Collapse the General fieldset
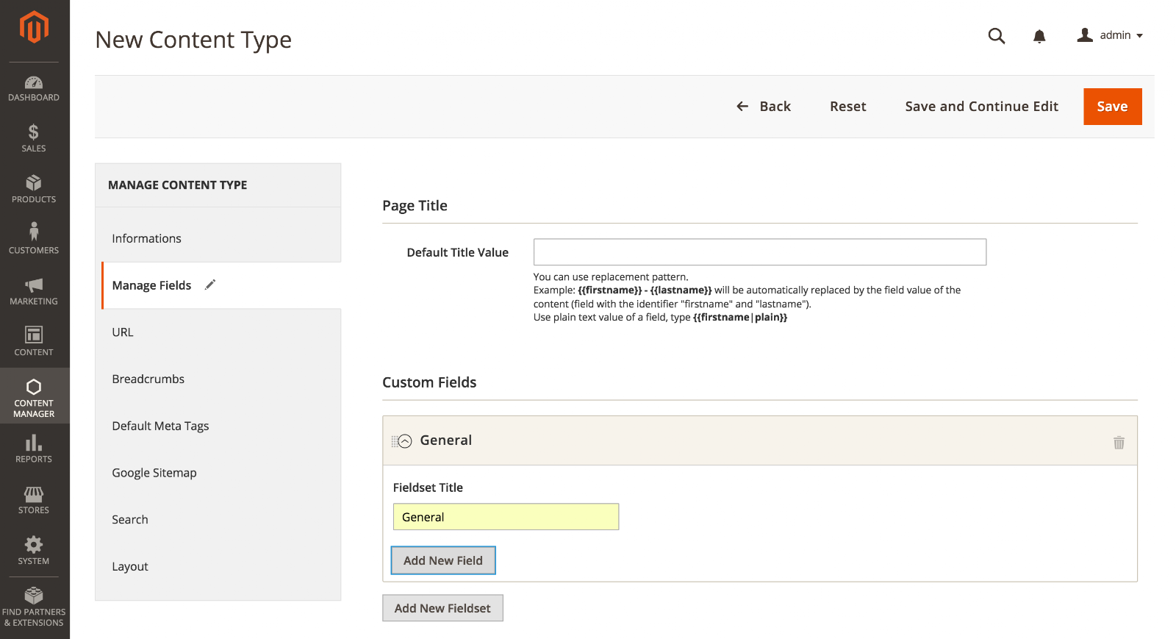 [x=405, y=441]
